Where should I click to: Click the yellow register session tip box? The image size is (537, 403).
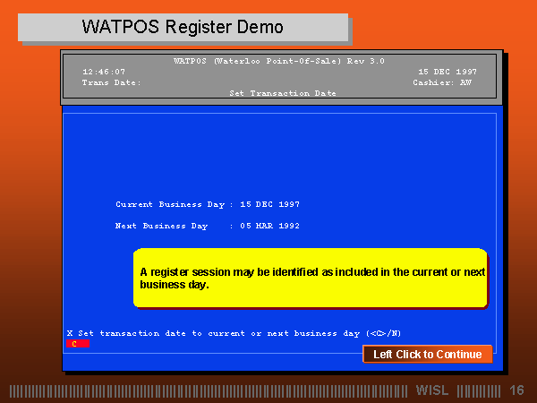tap(310, 278)
